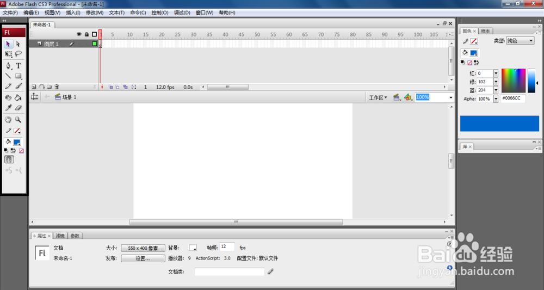Screen dimensions: 544x290
Task: Select the Pencil tool
Action: pyautogui.click(x=8, y=86)
